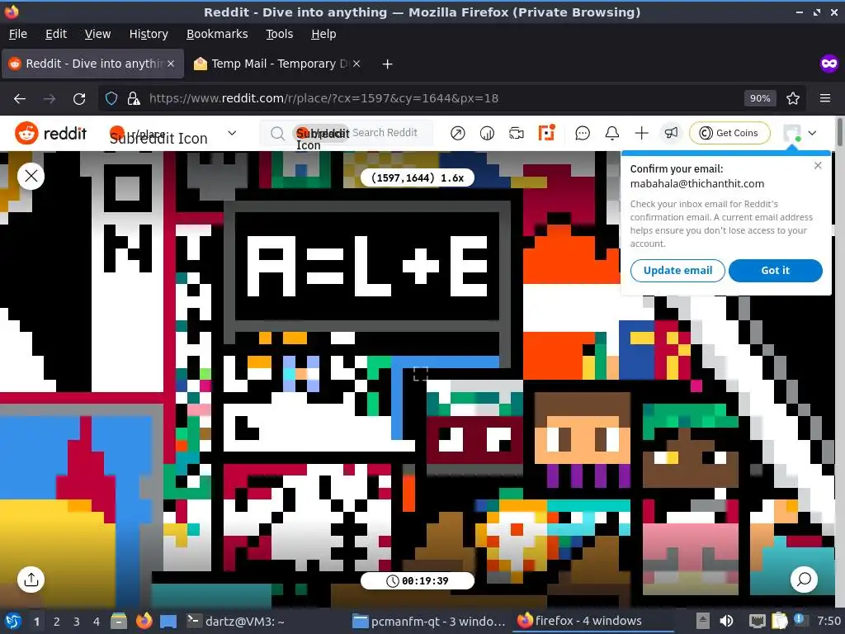The height and width of the screenshot is (634, 845).
Task: Open the r/place orange icon
Action: point(546,133)
